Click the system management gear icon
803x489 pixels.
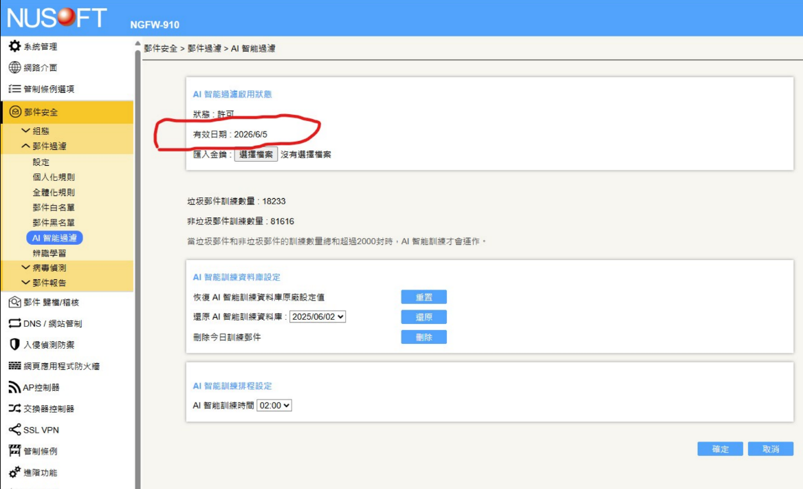(14, 46)
